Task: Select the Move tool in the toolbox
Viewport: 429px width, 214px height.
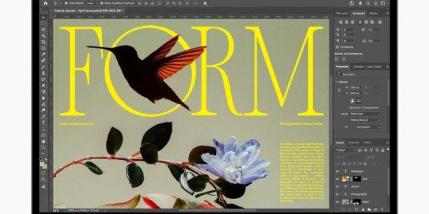Action: coord(43,17)
